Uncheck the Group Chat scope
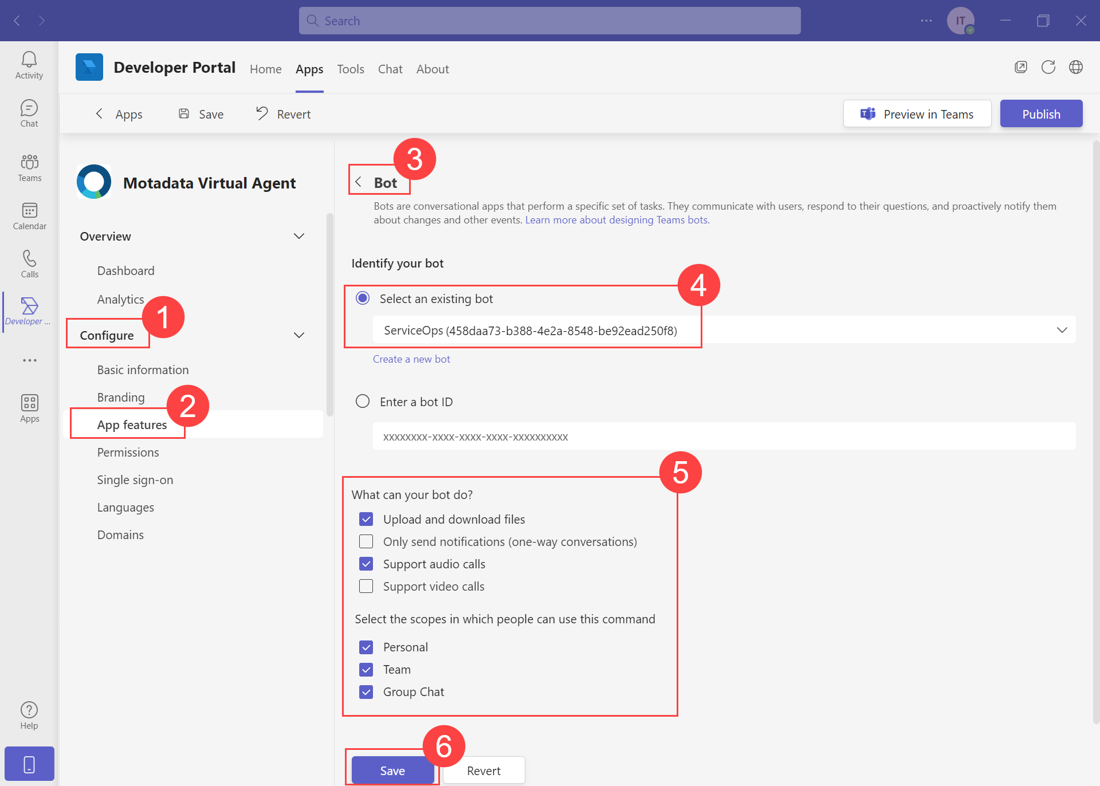Image resolution: width=1100 pixels, height=786 pixels. pyautogui.click(x=366, y=692)
